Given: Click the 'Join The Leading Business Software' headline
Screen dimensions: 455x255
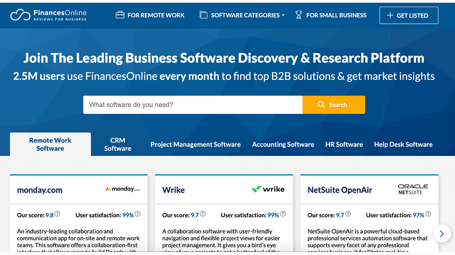Looking at the screenshot, I should click(224, 58).
